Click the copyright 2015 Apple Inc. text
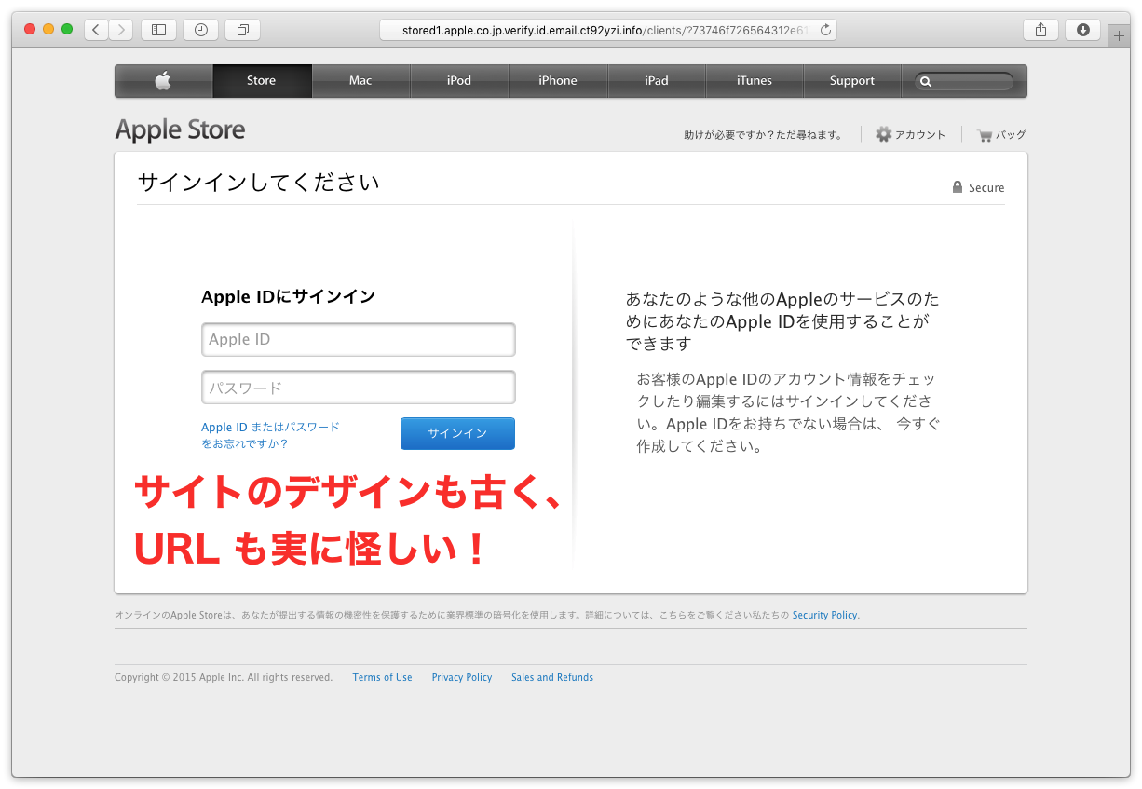Screen dimensions: 1142x789 point(224,677)
